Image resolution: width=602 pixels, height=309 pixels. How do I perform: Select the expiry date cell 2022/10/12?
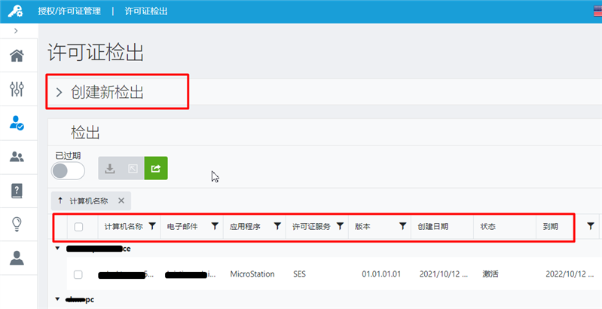tap(570, 274)
